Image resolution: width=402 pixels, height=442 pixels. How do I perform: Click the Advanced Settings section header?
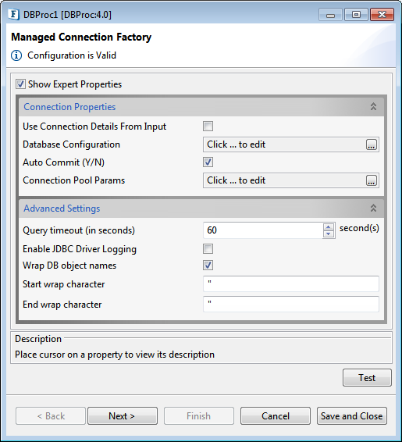click(201, 209)
